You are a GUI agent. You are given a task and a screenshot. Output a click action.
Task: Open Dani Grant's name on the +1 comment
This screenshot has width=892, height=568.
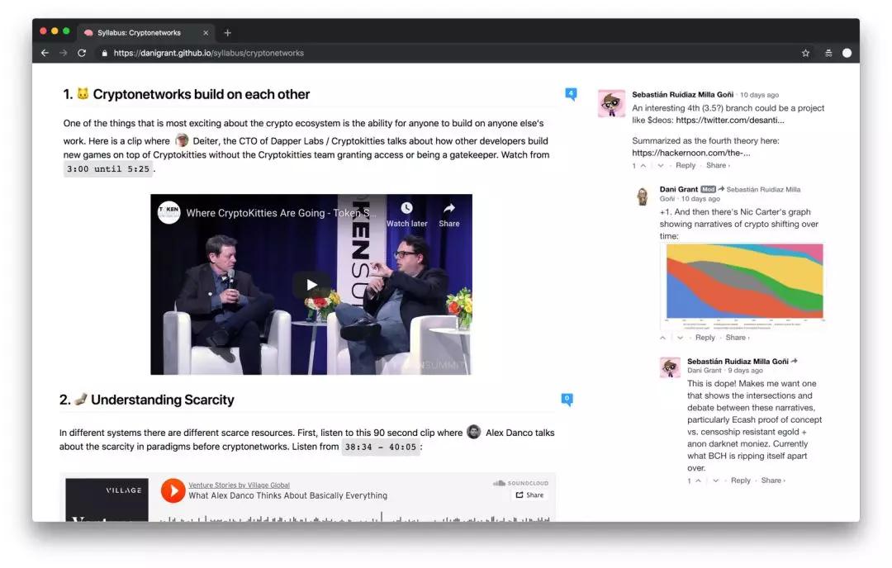click(679, 189)
